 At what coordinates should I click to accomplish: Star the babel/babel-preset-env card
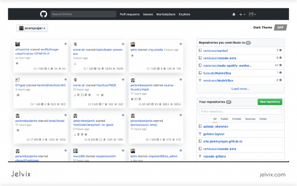123,44
